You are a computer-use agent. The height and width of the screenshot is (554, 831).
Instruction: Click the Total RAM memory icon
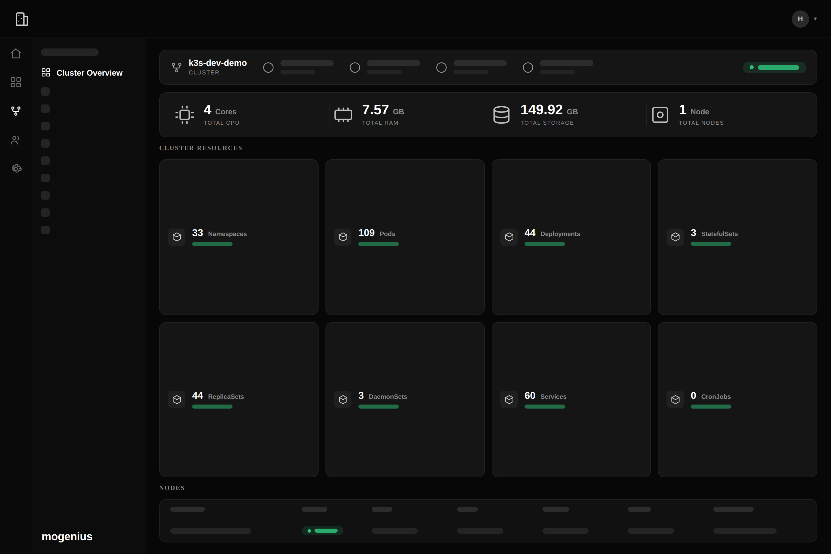pos(343,115)
